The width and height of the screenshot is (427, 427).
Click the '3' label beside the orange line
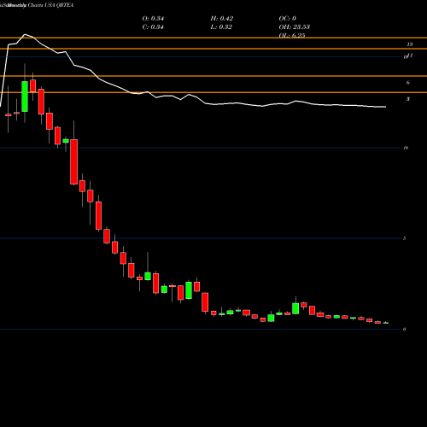[408, 99]
